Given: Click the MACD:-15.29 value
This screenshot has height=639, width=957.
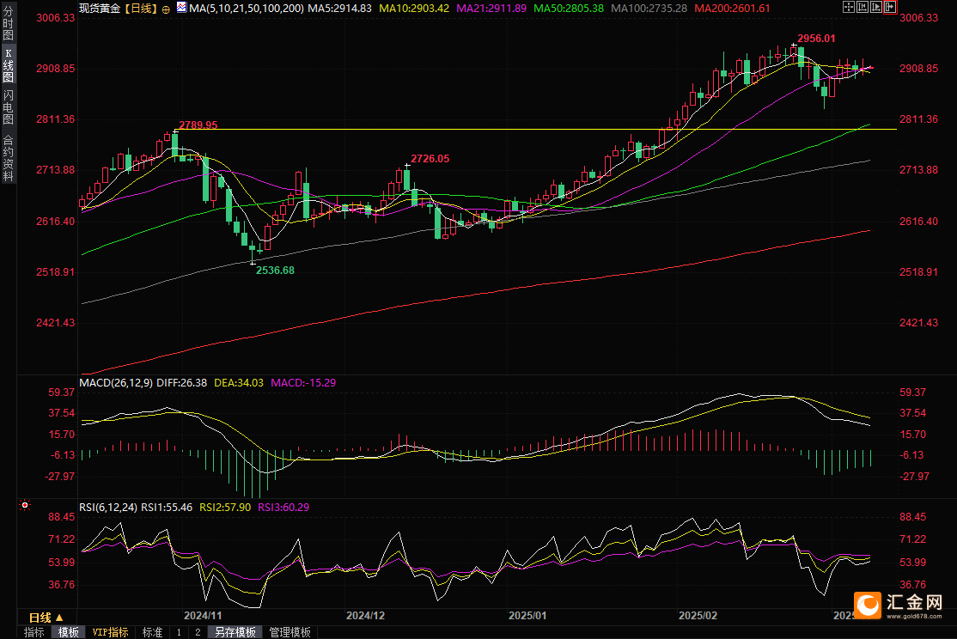Looking at the screenshot, I should point(303,383).
